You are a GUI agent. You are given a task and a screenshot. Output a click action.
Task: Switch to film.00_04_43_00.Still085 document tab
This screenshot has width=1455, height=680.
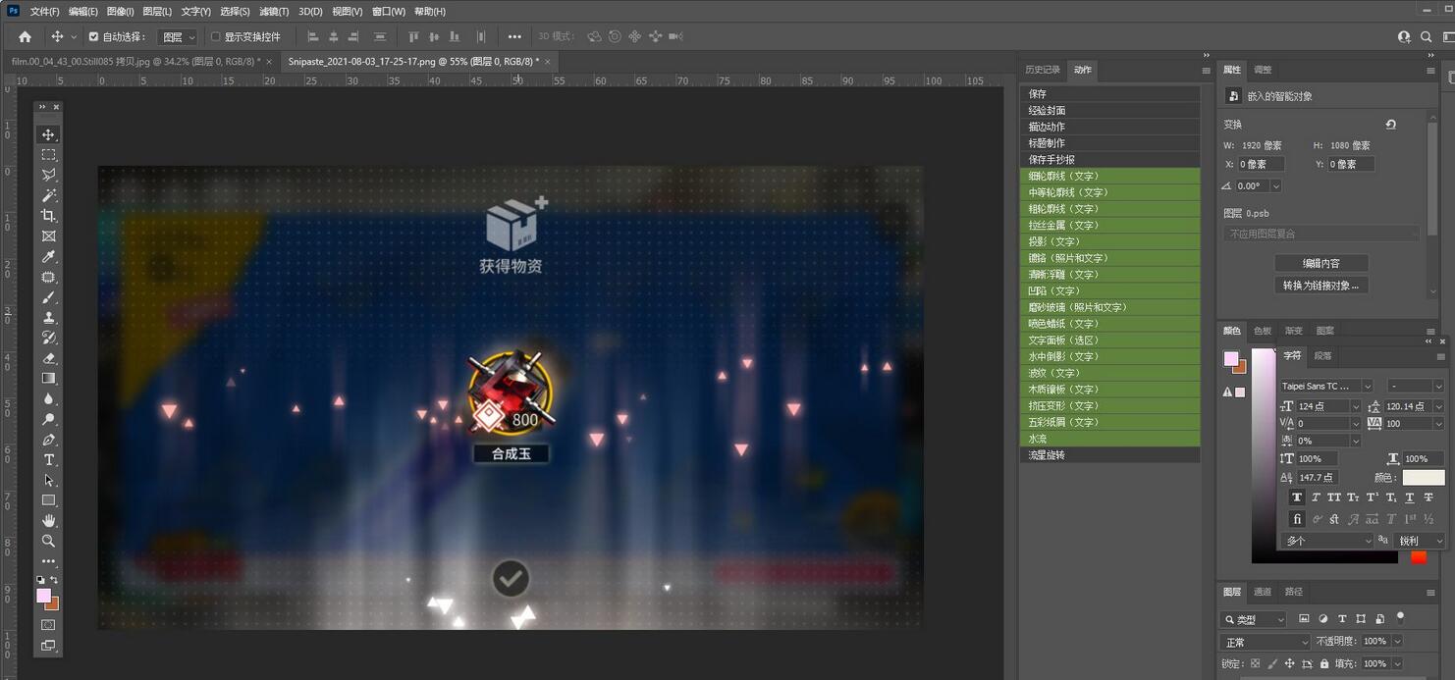click(136, 61)
